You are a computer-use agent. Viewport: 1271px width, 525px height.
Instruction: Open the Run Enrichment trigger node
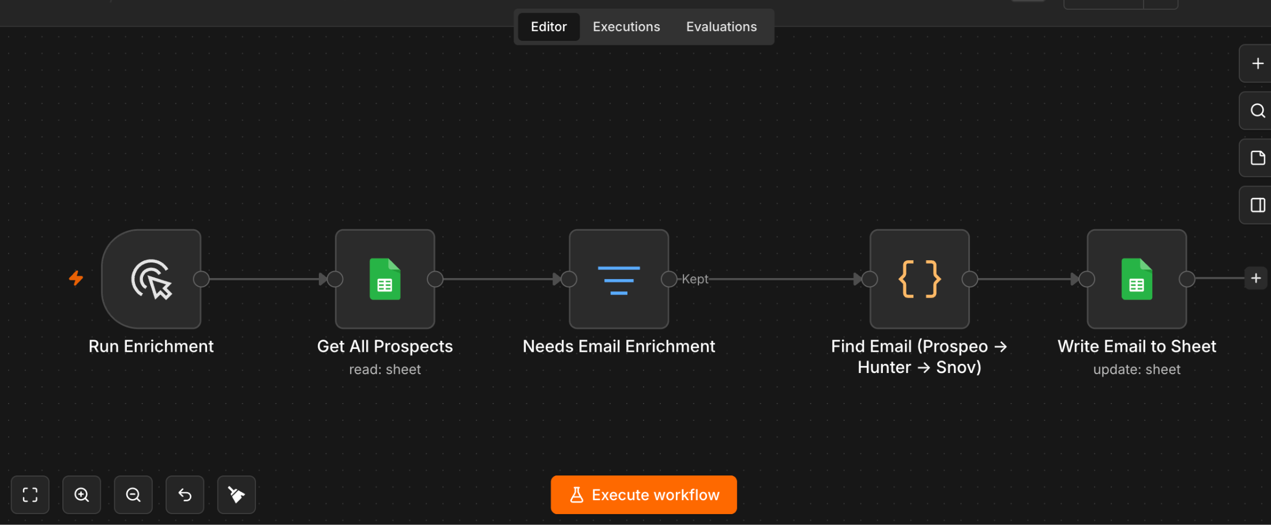click(x=152, y=279)
